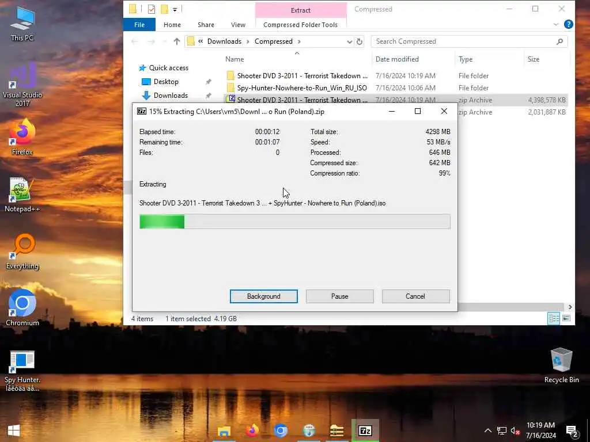Cancel the 7-Zip extraction
This screenshot has height=442, width=590.
pyautogui.click(x=415, y=296)
